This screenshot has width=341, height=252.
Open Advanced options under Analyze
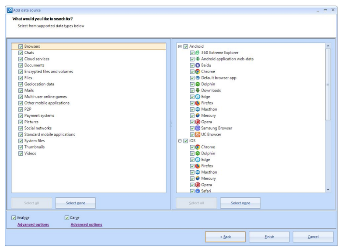point(33,224)
